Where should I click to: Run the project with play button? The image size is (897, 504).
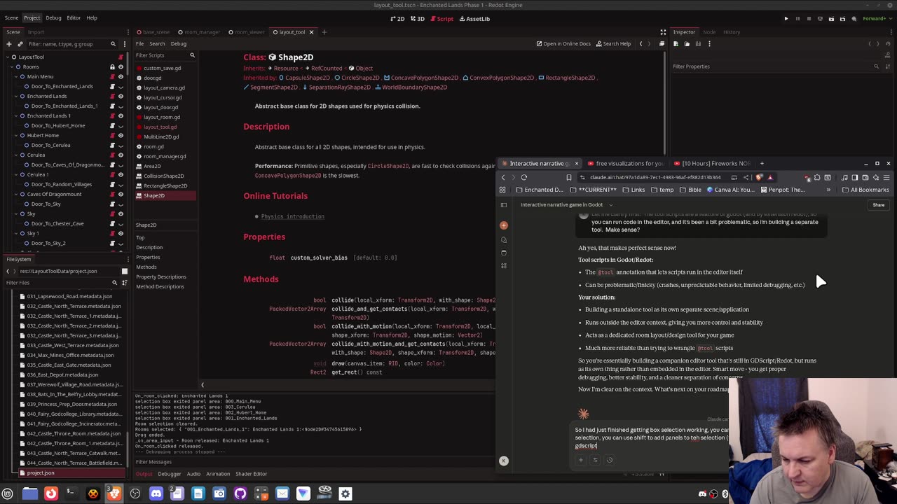[x=786, y=19]
